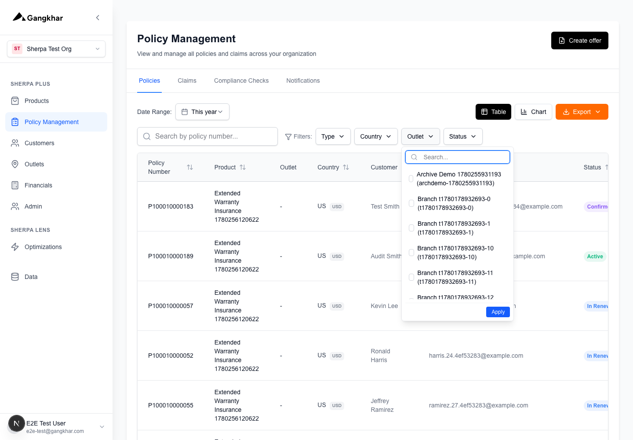This screenshot has height=440, width=633.
Task: Check Archive Demo 1780255931193 outlet checkbox
Action: (411, 179)
